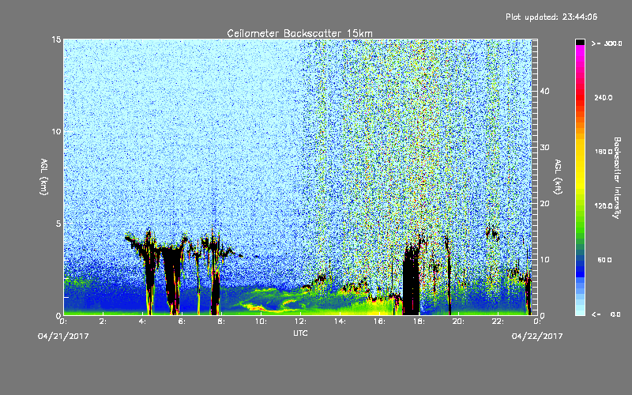632x395 pixels.
Task: Click the small cloud patch near 22: UTC at 4.5 km
Action: click(x=492, y=233)
